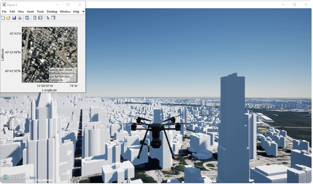
Task: Click 74°W longitude tick label
Action: [73, 86]
